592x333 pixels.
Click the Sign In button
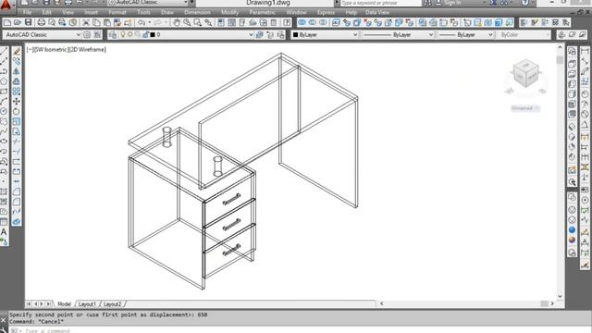pos(453,3)
